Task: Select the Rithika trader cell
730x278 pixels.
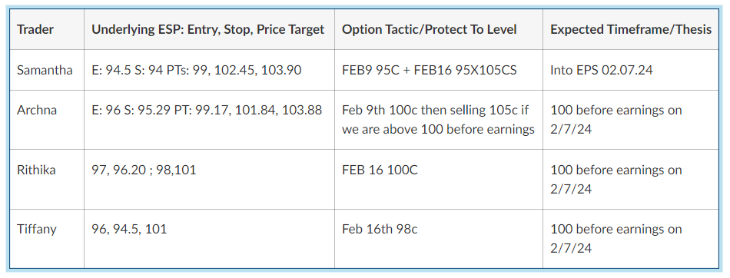Action: click(47, 179)
